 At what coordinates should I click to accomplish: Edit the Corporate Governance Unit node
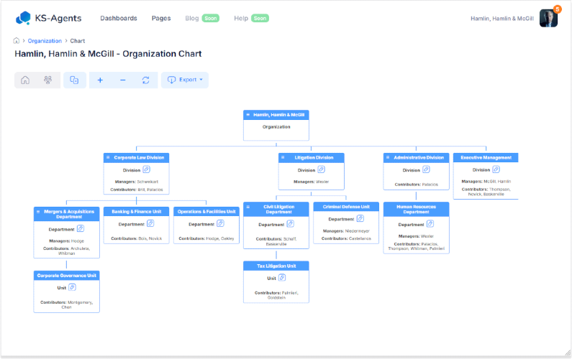pyautogui.click(x=72, y=287)
